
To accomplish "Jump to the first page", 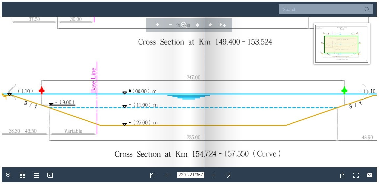I will 153,175.
